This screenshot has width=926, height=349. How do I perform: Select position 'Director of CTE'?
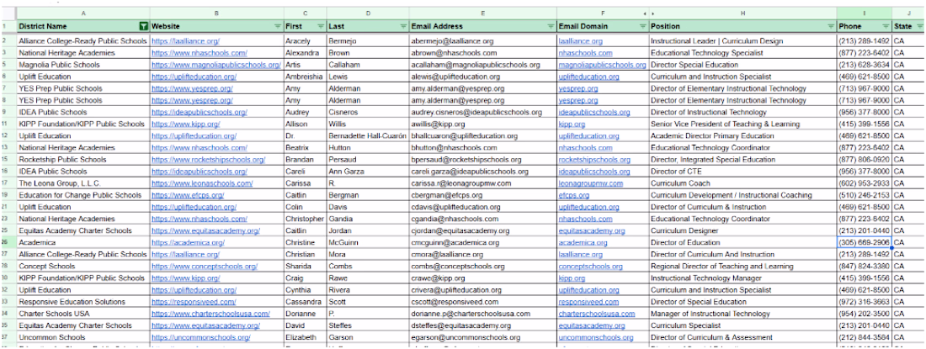743,172
